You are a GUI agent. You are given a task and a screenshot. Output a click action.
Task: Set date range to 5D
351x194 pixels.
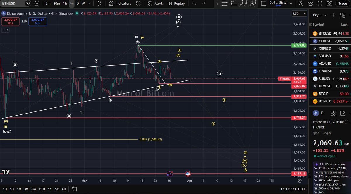(x=12, y=189)
